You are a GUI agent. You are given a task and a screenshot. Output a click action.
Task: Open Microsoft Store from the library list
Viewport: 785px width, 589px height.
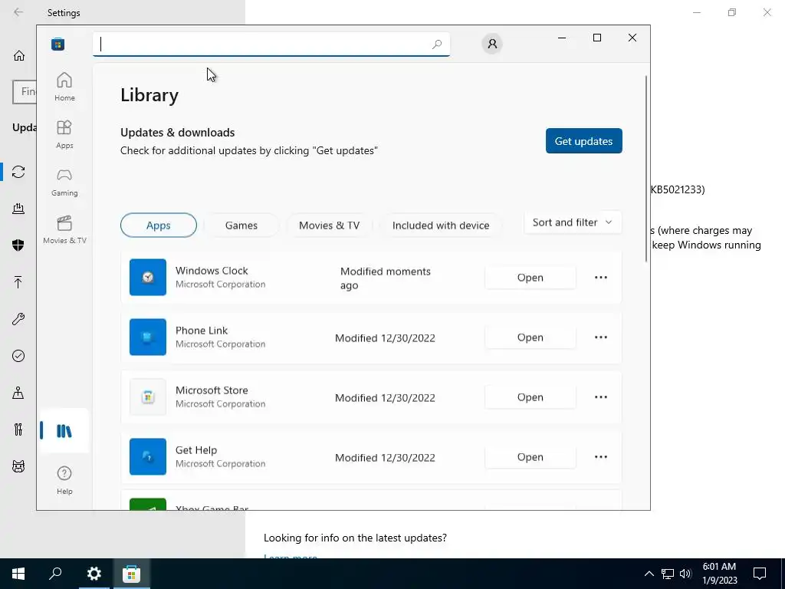click(x=530, y=397)
